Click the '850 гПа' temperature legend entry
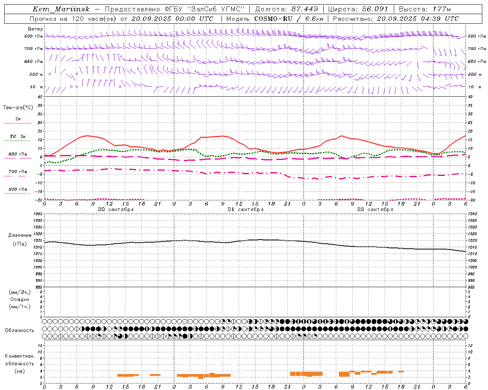The height and width of the screenshot is (390, 488). coord(18,154)
